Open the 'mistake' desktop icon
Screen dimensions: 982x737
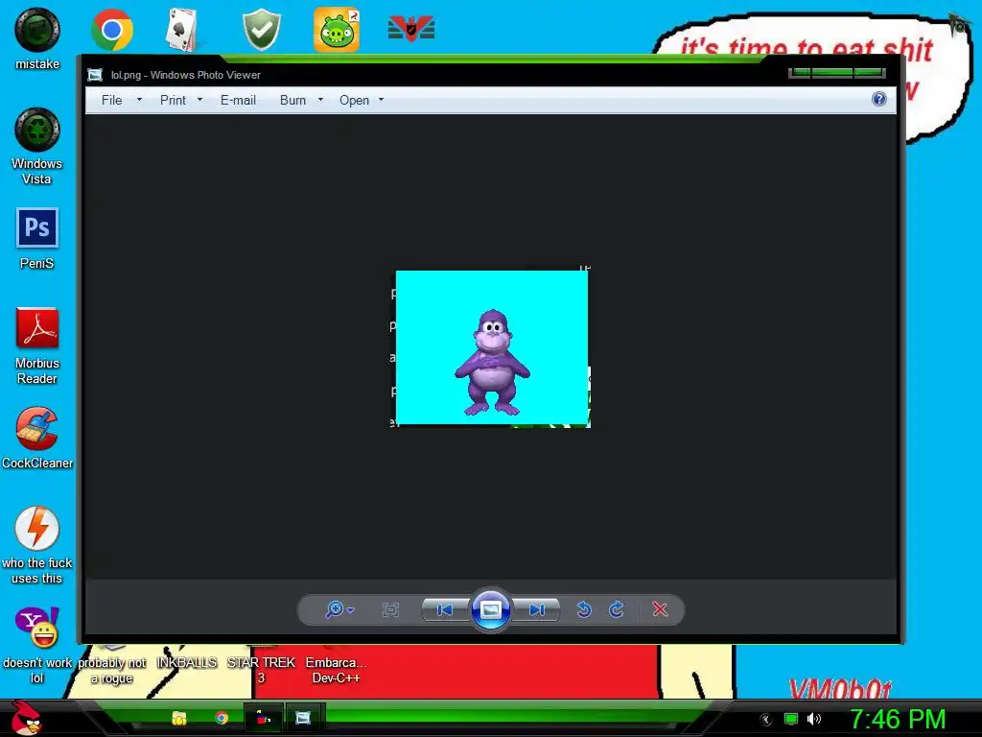click(37, 38)
